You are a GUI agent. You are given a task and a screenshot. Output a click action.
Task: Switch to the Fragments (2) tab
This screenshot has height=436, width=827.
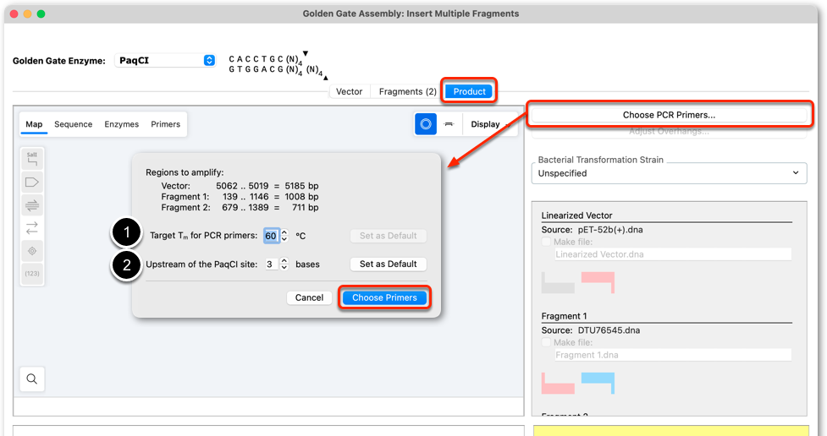[407, 91]
